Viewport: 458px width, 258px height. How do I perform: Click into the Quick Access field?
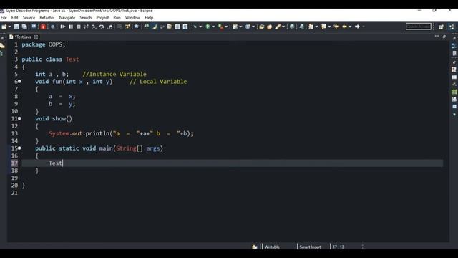click(x=419, y=27)
